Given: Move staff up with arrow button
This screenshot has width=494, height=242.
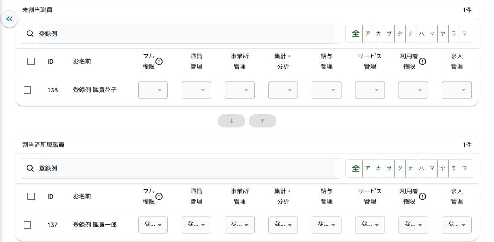Looking at the screenshot, I should click(262, 121).
